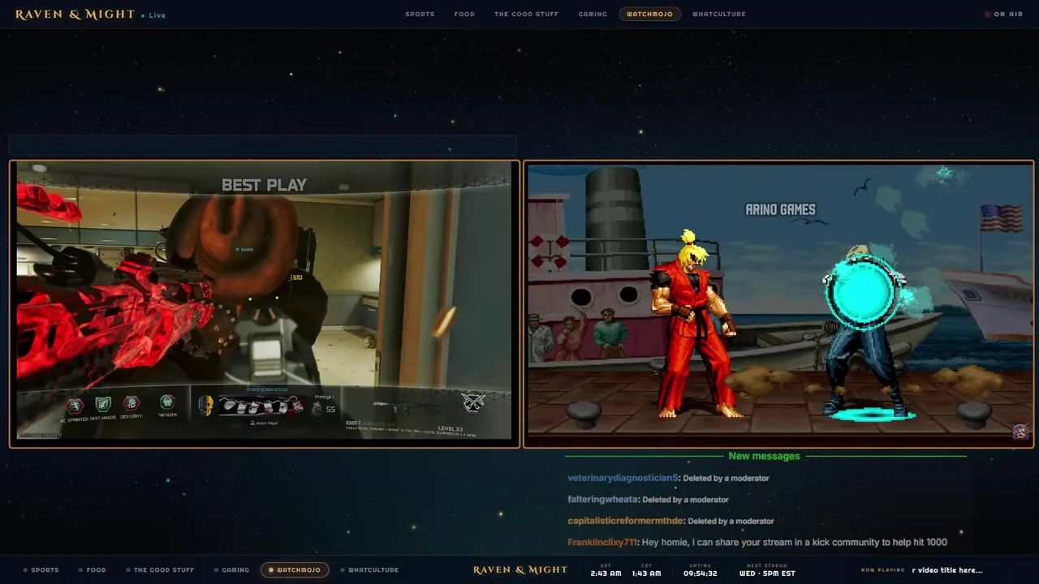Click the Dexterity perk icon in left video
This screenshot has width=1039, height=584.
(x=131, y=403)
